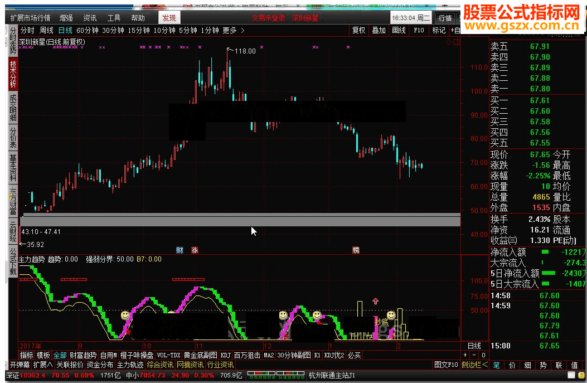
Task: Click the 行情 button near the clock
Action: coord(445,18)
